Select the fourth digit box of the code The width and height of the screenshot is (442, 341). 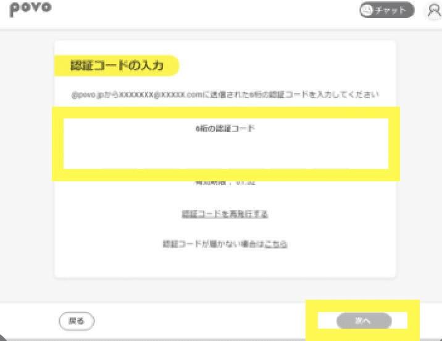pyautogui.click(x=247, y=155)
